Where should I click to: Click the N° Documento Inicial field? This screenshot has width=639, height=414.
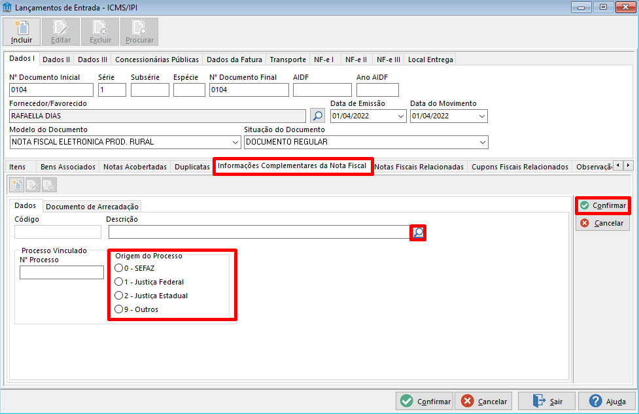pos(52,90)
